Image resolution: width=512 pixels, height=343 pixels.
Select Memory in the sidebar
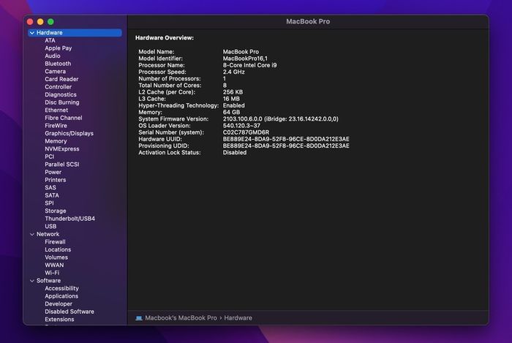(x=56, y=141)
